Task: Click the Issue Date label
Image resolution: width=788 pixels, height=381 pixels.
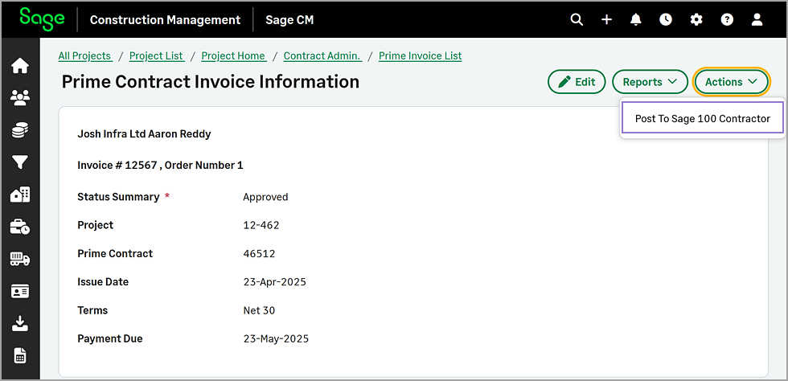Action: pyautogui.click(x=103, y=282)
